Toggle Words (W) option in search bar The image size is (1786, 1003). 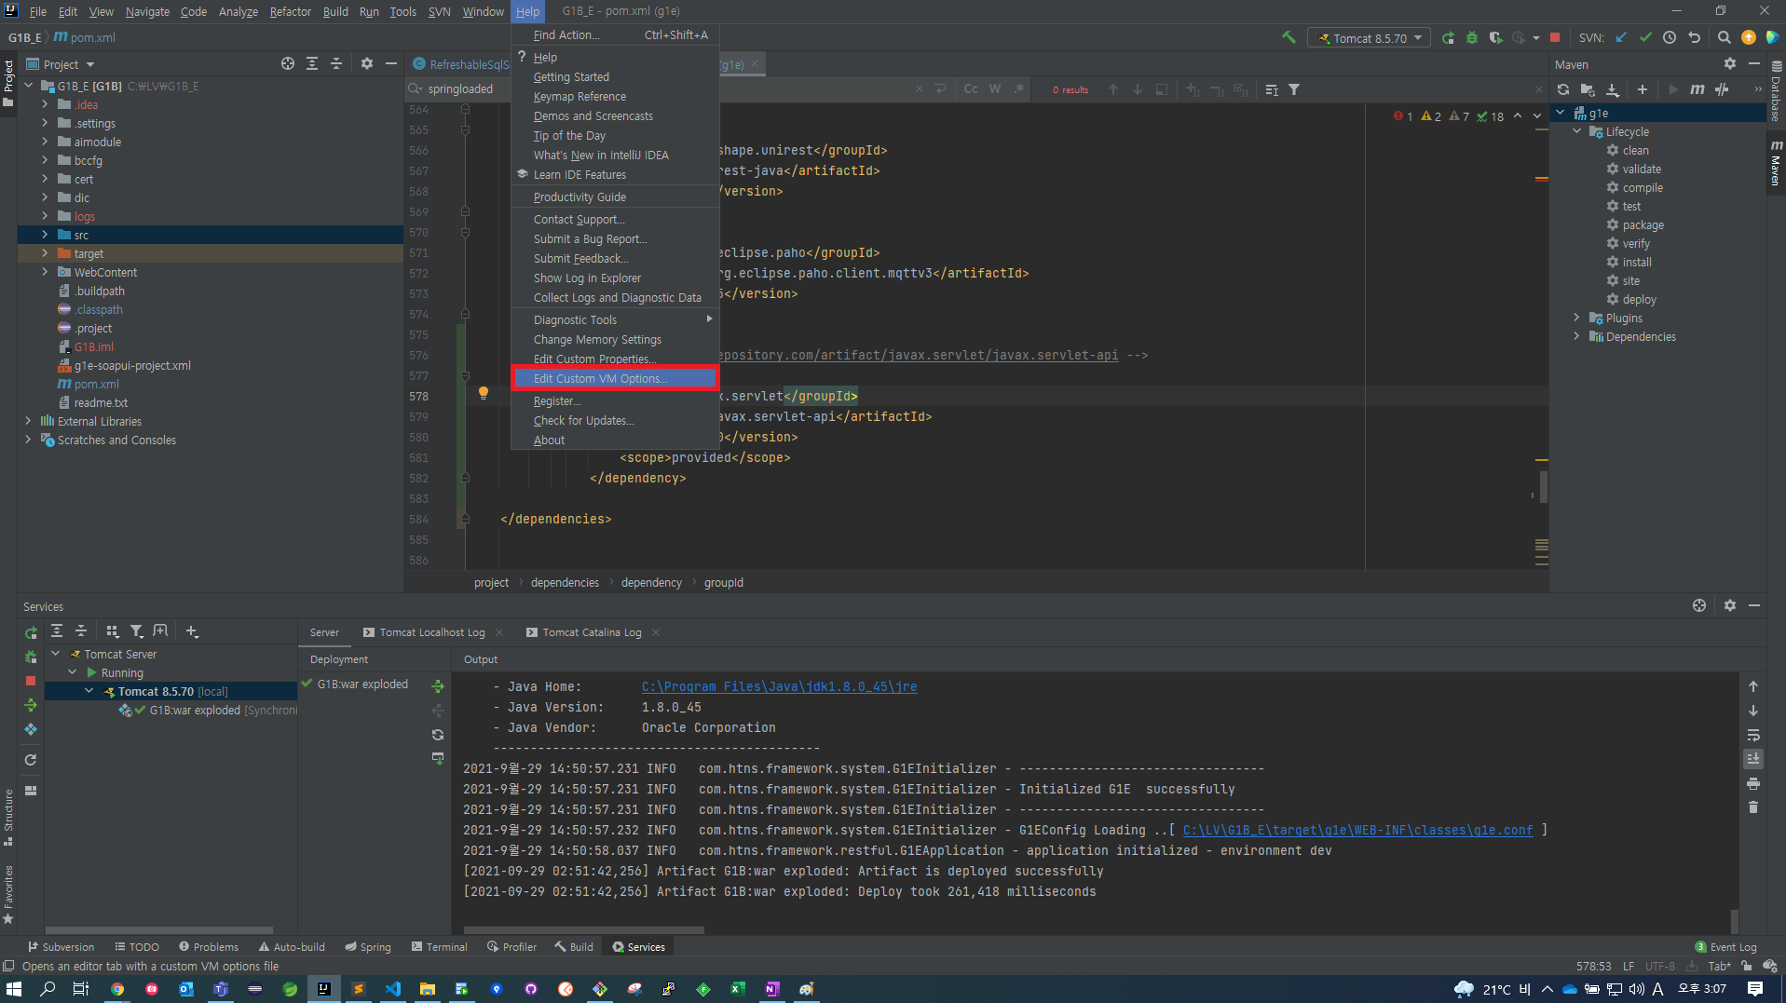click(x=995, y=89)
